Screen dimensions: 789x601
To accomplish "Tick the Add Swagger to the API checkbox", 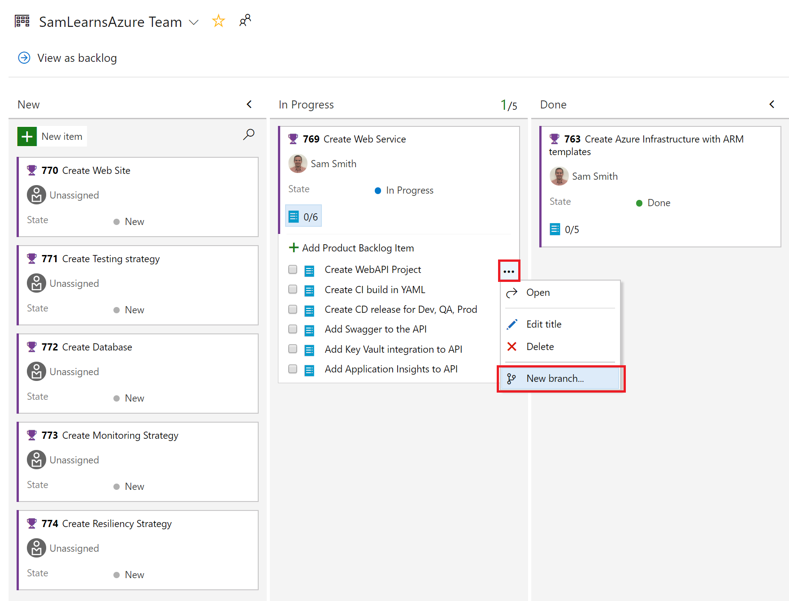I will click(293, 329).
